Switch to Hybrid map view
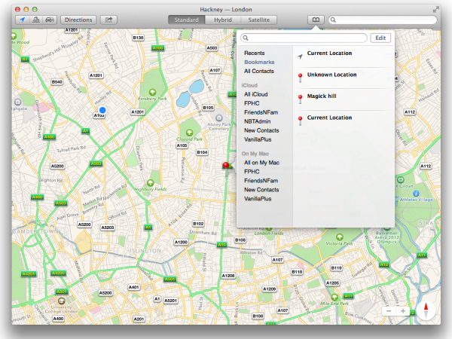452x339 pixels. click(223, 20)
